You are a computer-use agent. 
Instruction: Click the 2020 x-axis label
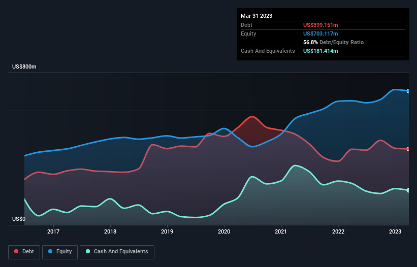[224, 231]
